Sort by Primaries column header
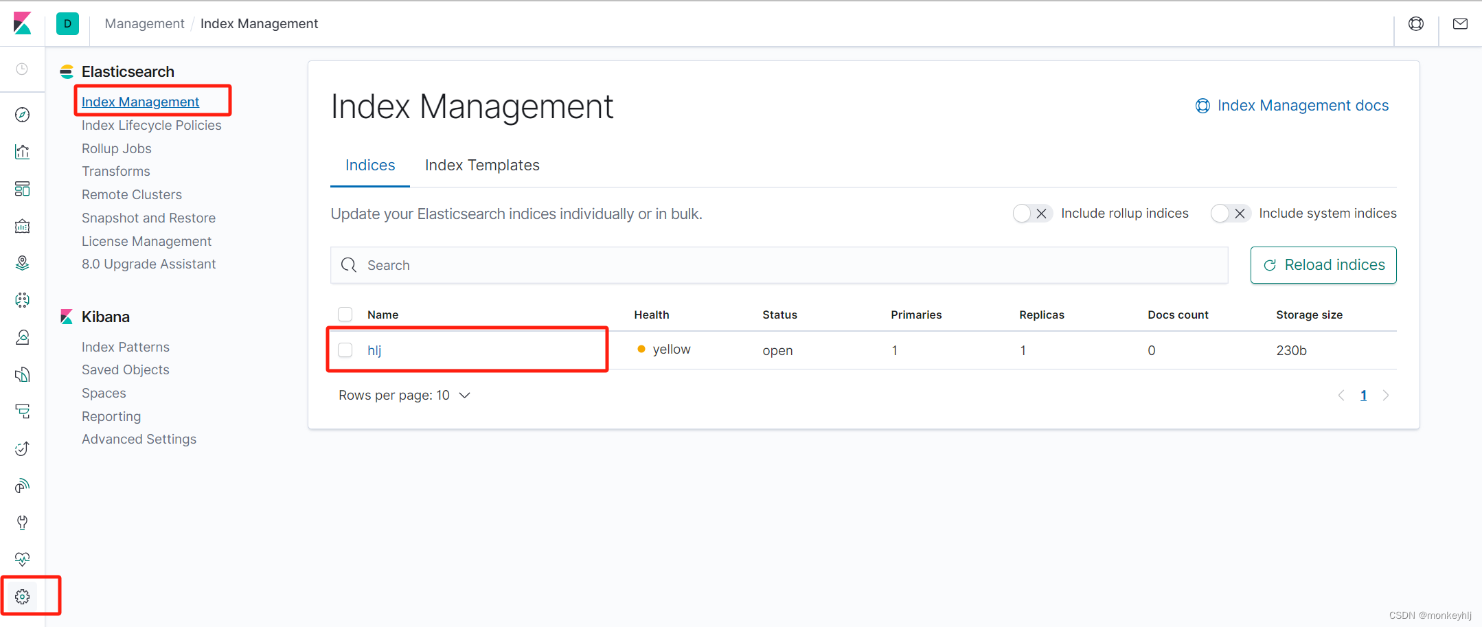1482x627 pixels. (916, 315)
